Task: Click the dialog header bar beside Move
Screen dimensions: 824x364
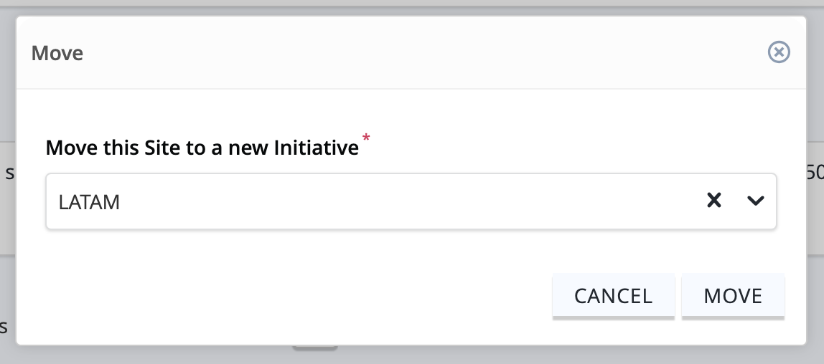Action: tap(411, 53)
